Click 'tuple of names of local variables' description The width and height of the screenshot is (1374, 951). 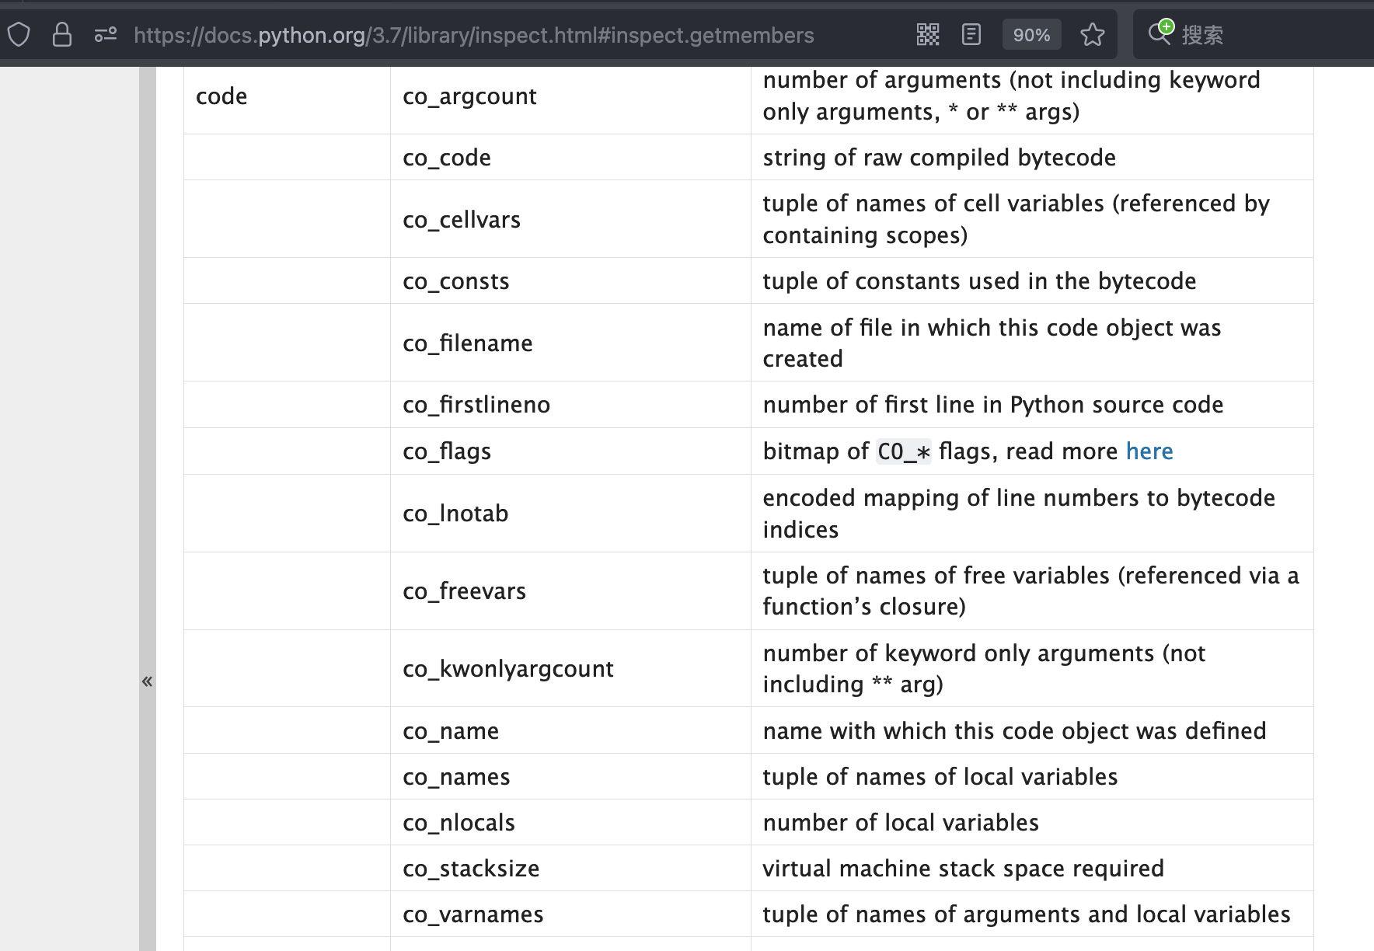pos(940,776)
